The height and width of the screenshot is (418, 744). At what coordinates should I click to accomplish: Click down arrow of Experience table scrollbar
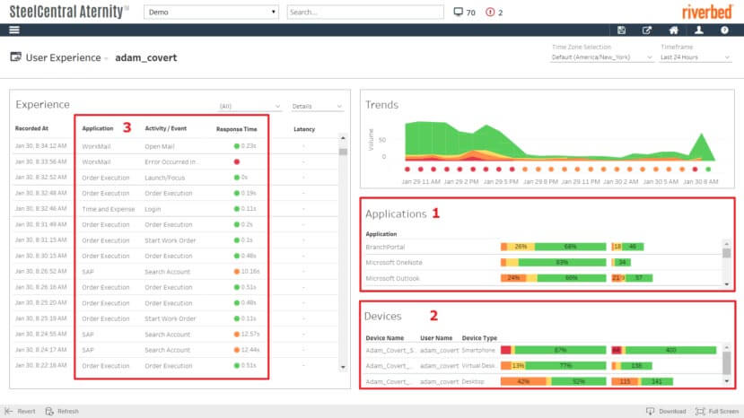(x=343, y=367)
